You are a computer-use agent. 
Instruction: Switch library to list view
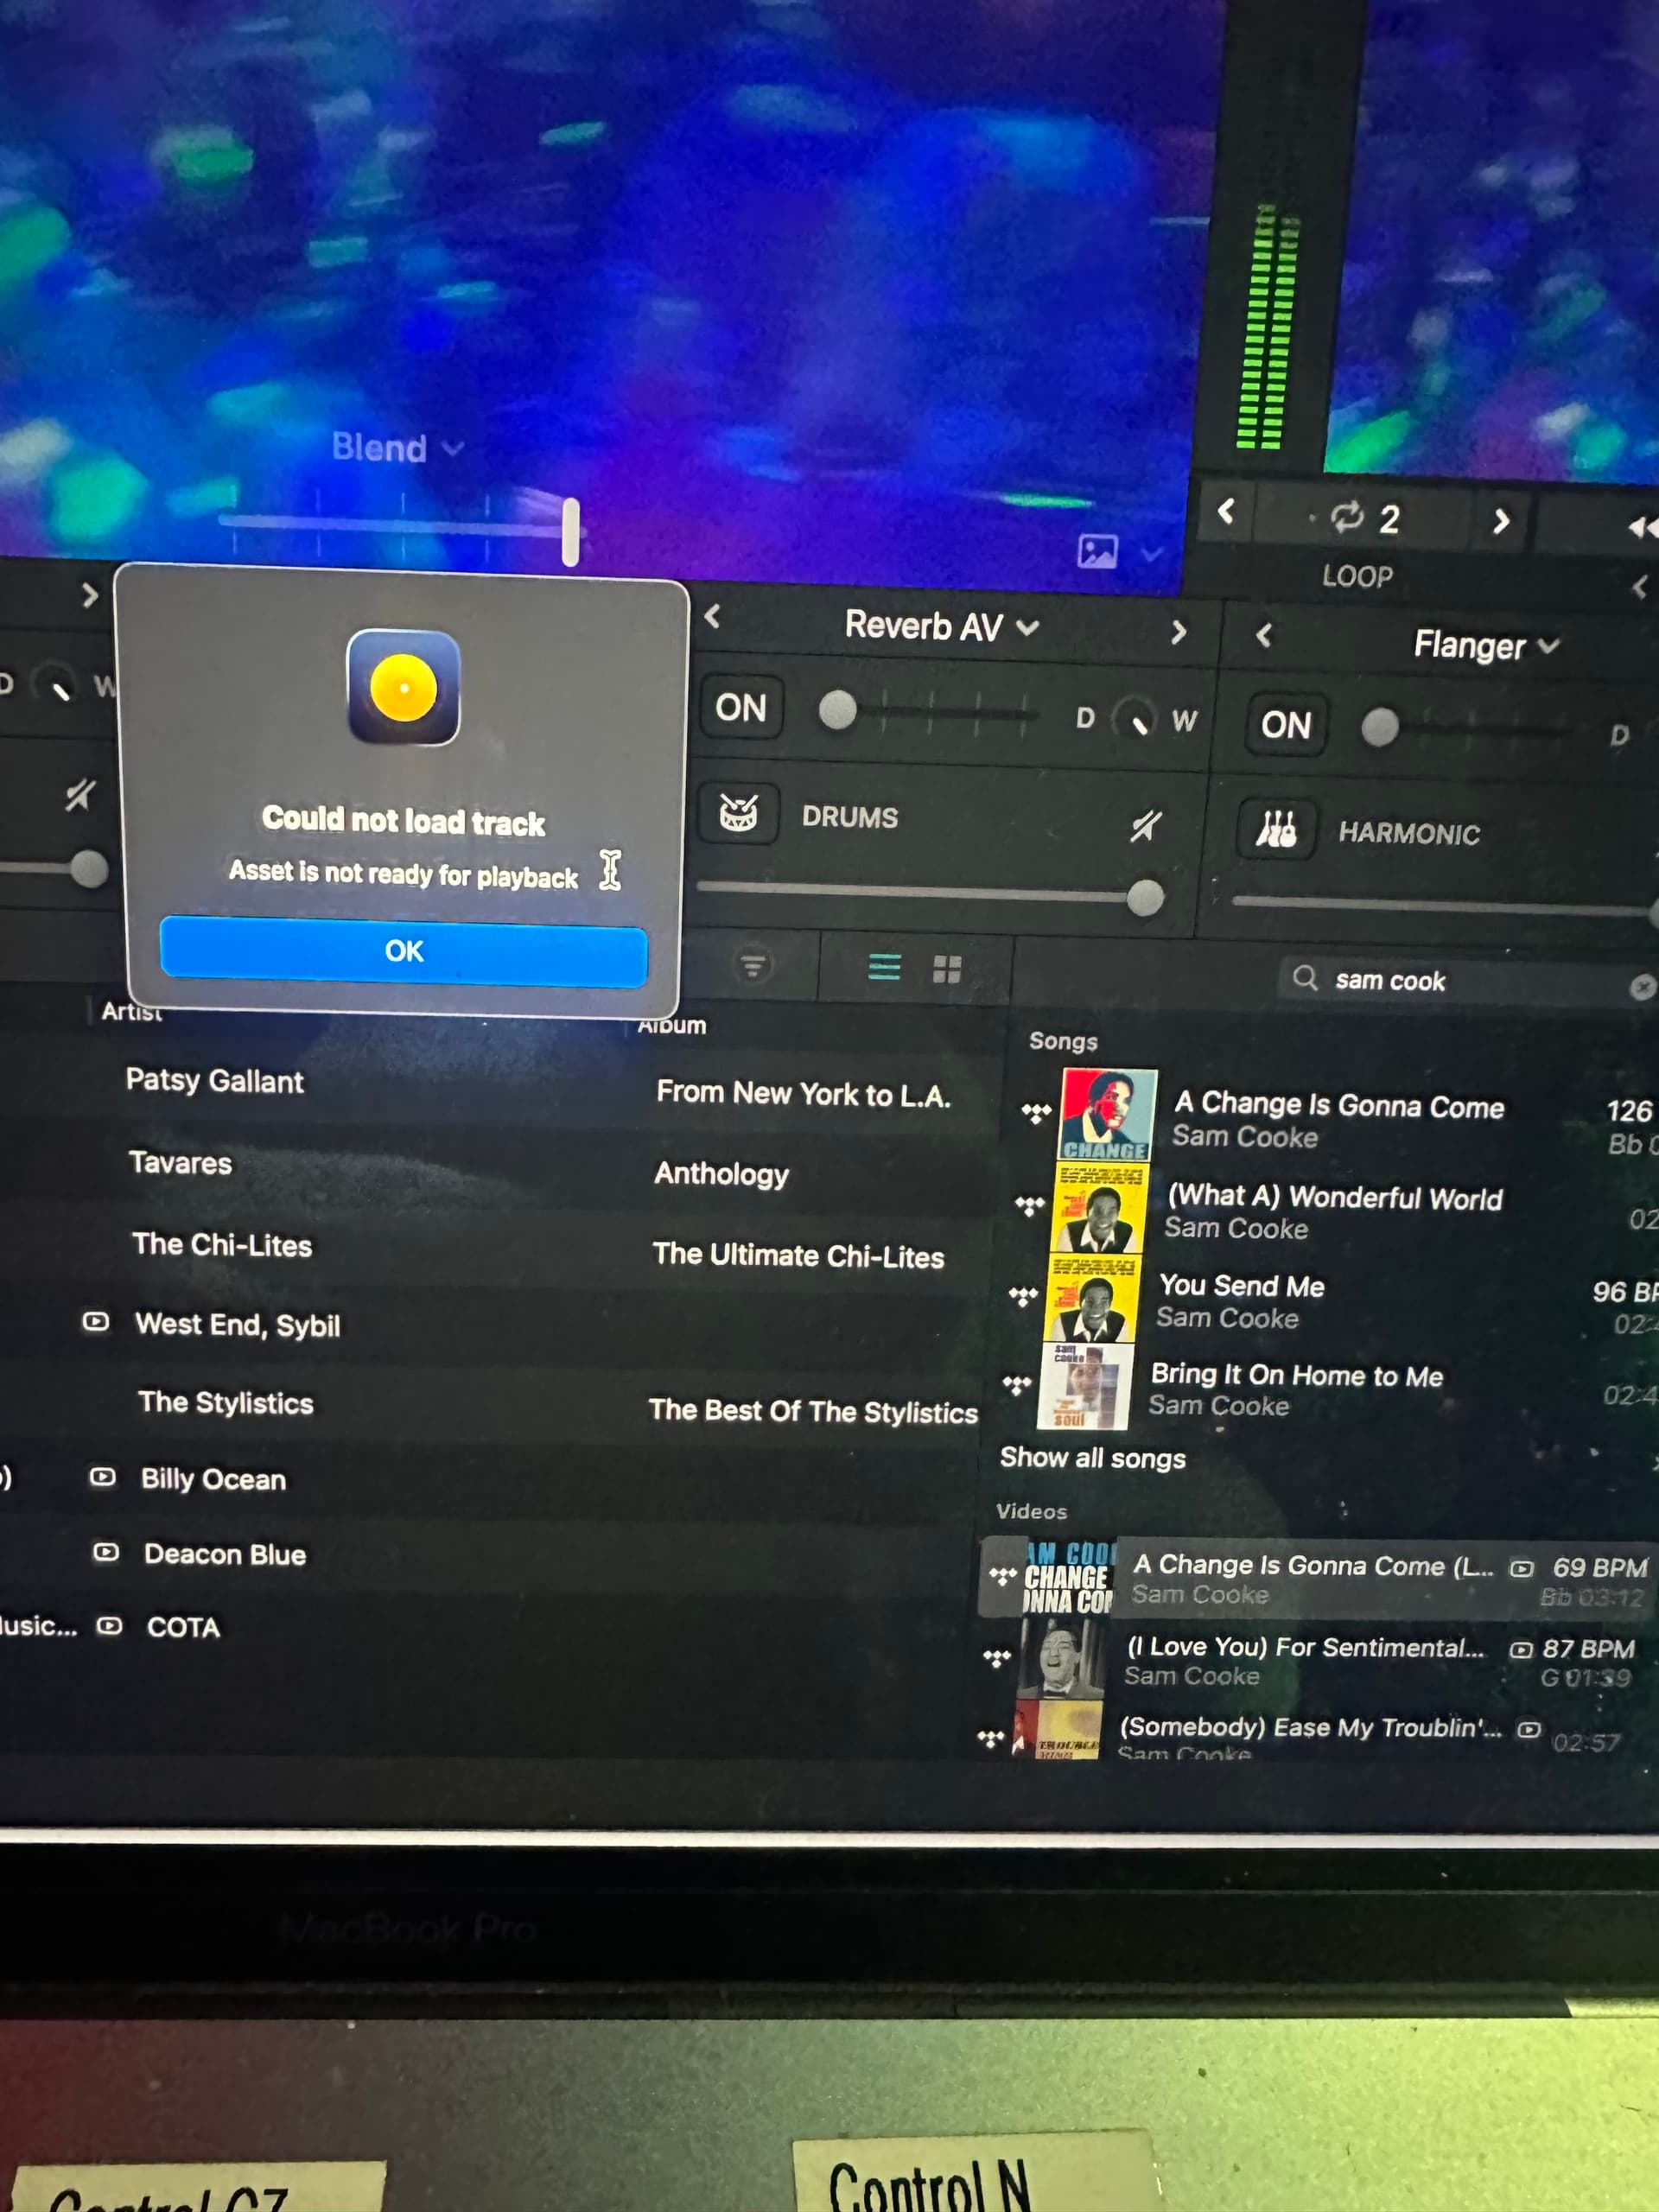(884, 967)
